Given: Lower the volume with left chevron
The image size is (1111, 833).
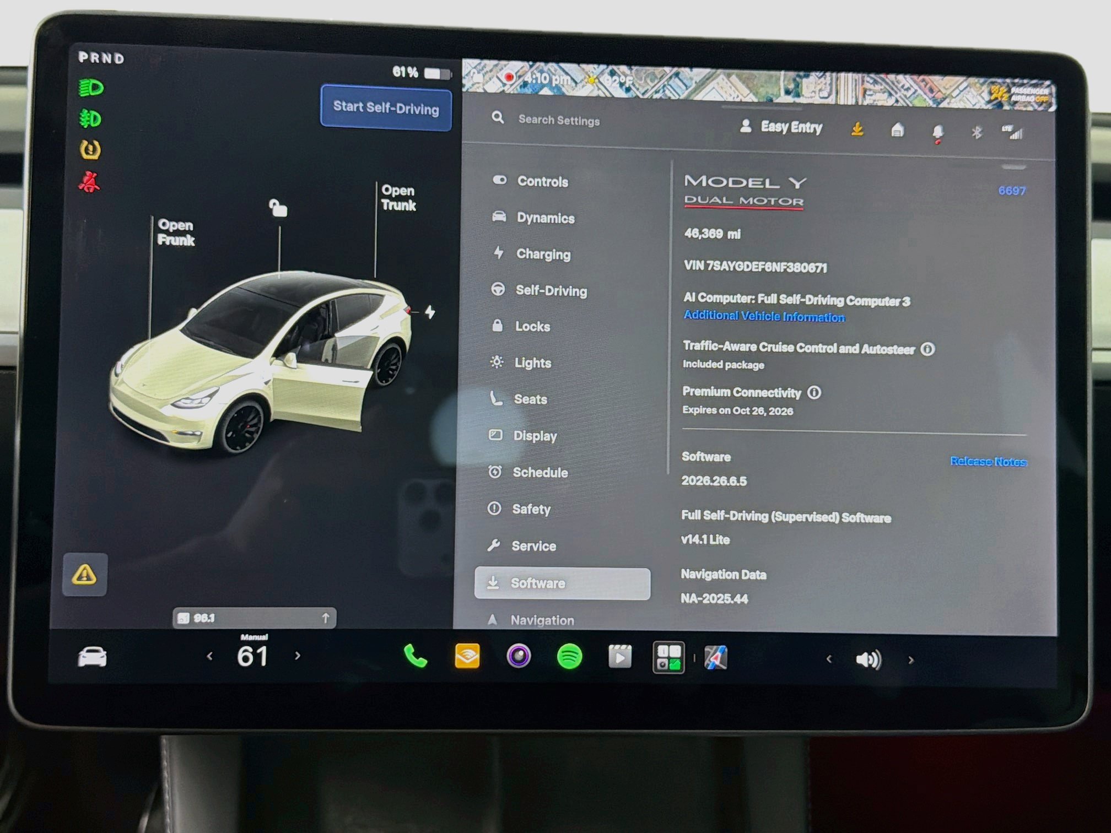Looking at the screenshot, I should pos(829,659).
